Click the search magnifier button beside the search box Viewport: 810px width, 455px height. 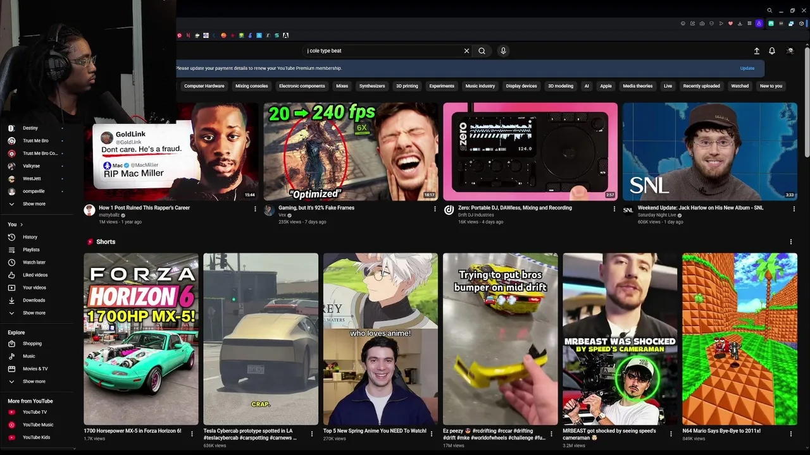tap(482, 51)
